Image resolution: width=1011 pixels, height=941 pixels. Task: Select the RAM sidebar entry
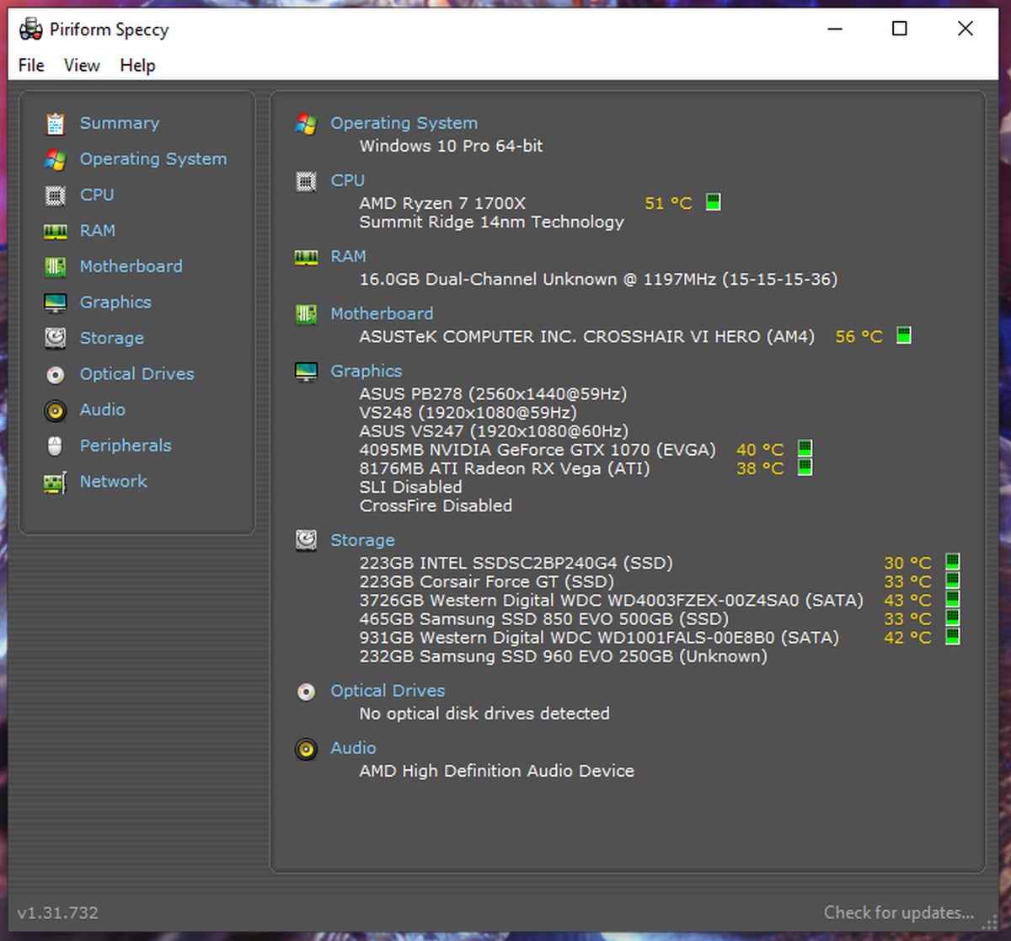(x=98, y=231)
